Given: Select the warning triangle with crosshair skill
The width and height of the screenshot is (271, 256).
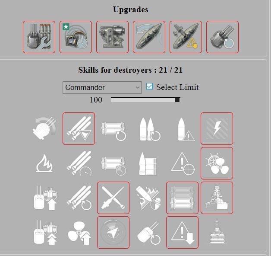Looking at the screenshot, I should tap(183, 164).
